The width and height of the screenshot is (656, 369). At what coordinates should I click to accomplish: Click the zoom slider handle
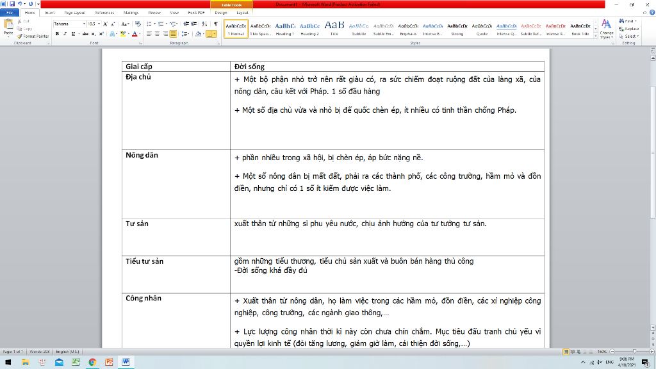(x=634, y=352)
